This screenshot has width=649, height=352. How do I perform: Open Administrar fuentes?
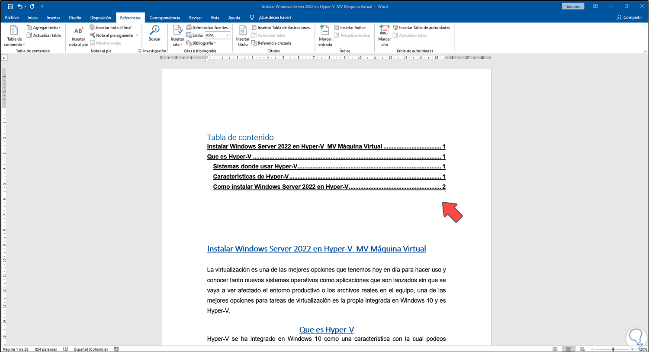[207, 28]
